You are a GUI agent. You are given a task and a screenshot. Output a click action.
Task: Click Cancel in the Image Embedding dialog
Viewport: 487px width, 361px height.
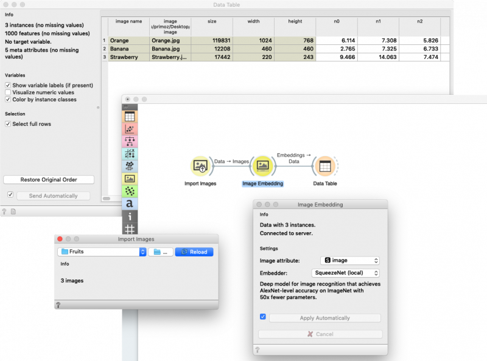click(x=322, y=334)
